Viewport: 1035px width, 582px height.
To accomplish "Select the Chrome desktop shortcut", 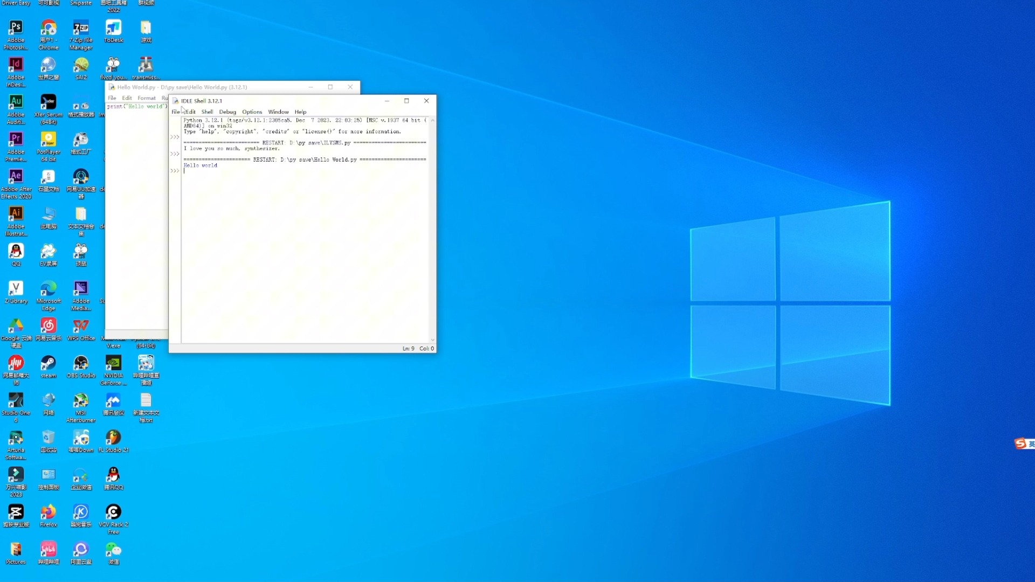I will click(x=49, y=35).
